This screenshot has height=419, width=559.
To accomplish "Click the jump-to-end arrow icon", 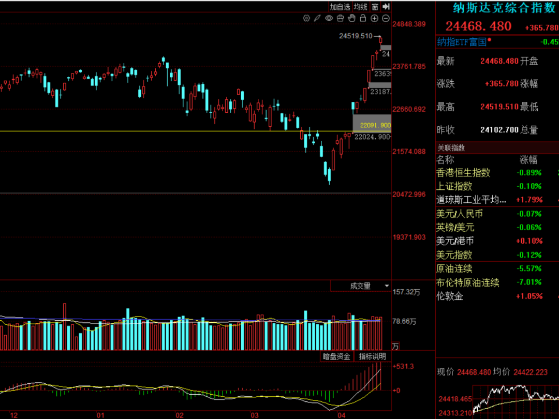I will tap(386, 6).
